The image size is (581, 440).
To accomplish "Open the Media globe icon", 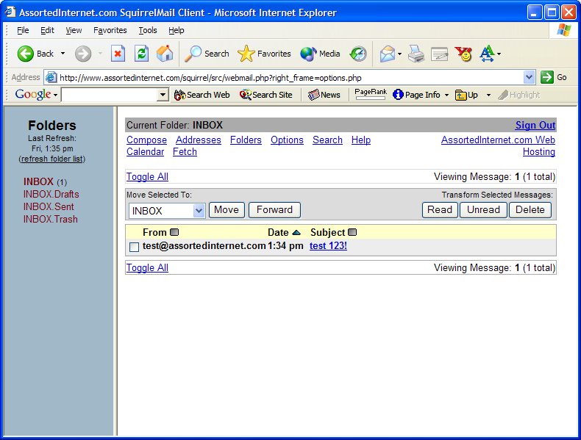I will tap(308, 54).
